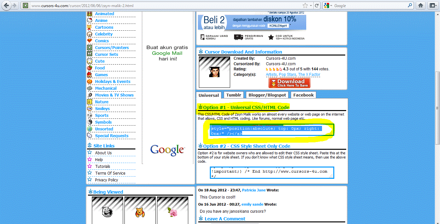Click the Sports soccer ball icon
Viewport: 440px width, 224px height.
click(90, 115)
